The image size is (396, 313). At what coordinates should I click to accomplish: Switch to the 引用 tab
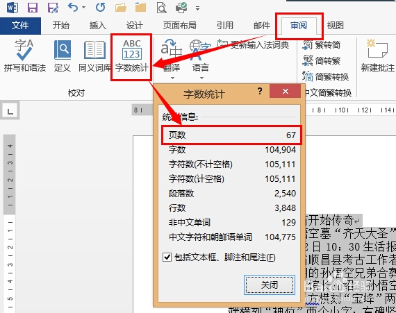pyautogui.click(x=225, y=26)
